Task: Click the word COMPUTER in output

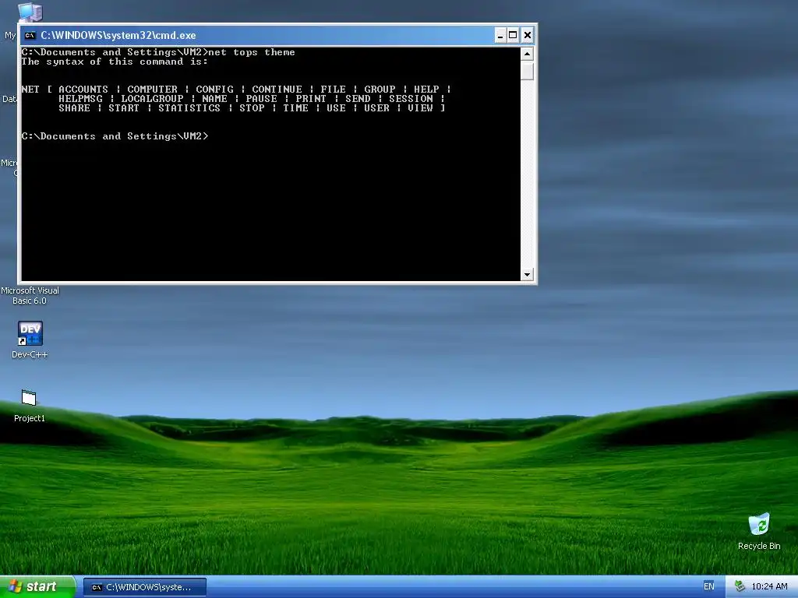Action: [x=152, y=90]
